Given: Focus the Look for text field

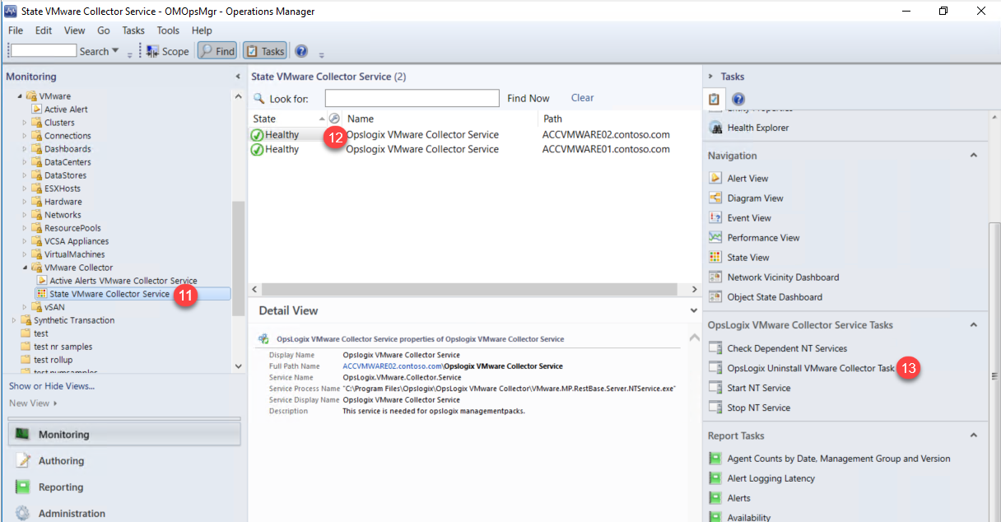Looking at the screenshot, I should (x=412, y=98).
